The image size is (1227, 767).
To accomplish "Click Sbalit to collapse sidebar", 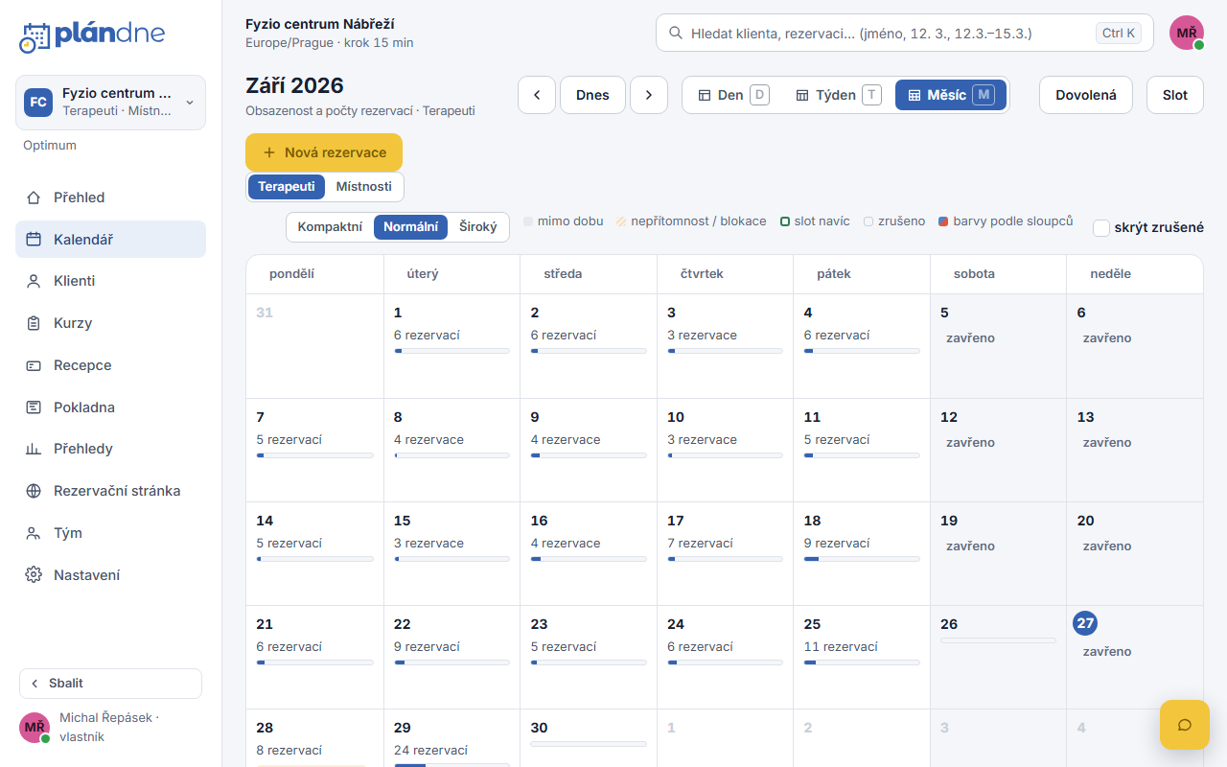I will click(x=110, y=684).
